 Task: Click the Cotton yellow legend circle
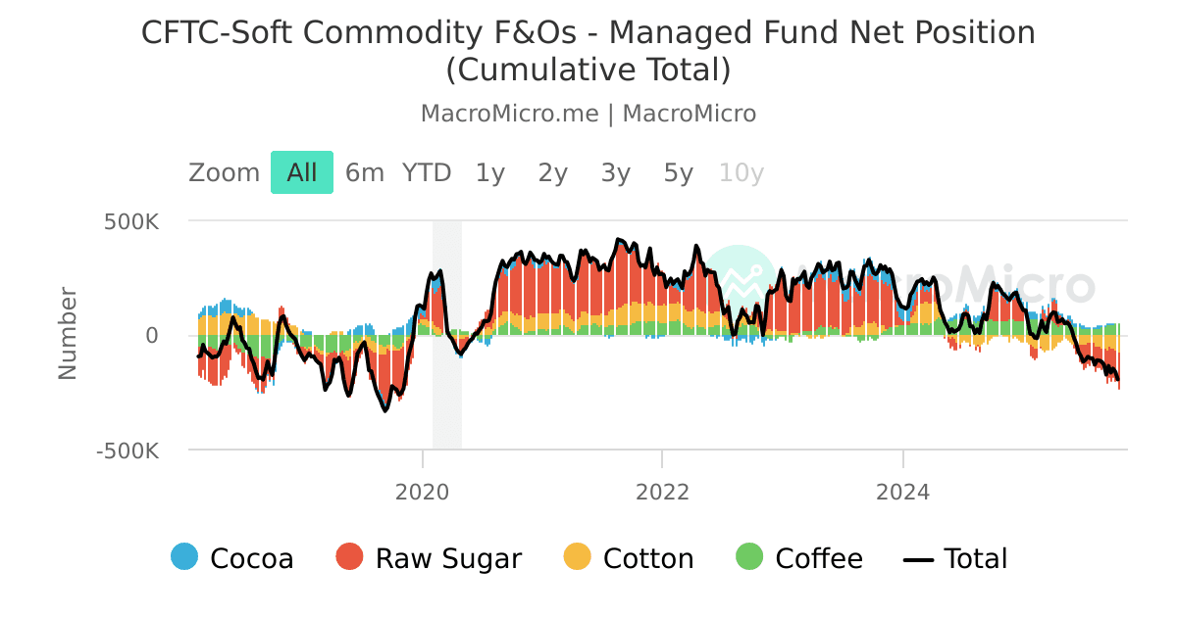coord(578,557)
